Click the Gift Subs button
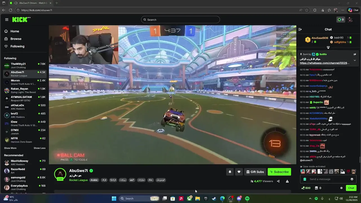 click(255, 172)
